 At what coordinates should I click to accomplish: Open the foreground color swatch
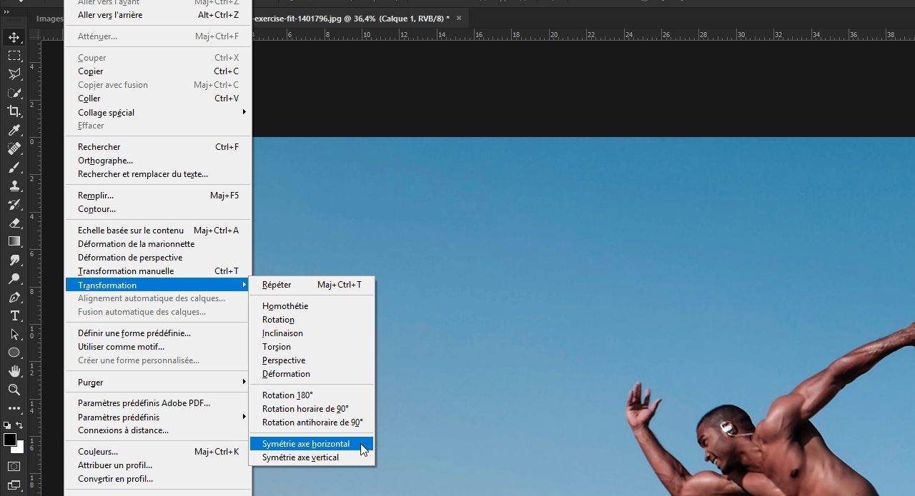[9, 440]
